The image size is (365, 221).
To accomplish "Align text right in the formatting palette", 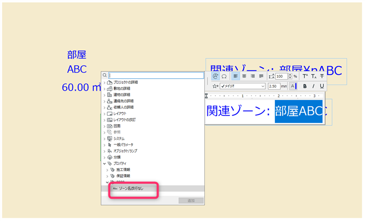I will 252,76.
